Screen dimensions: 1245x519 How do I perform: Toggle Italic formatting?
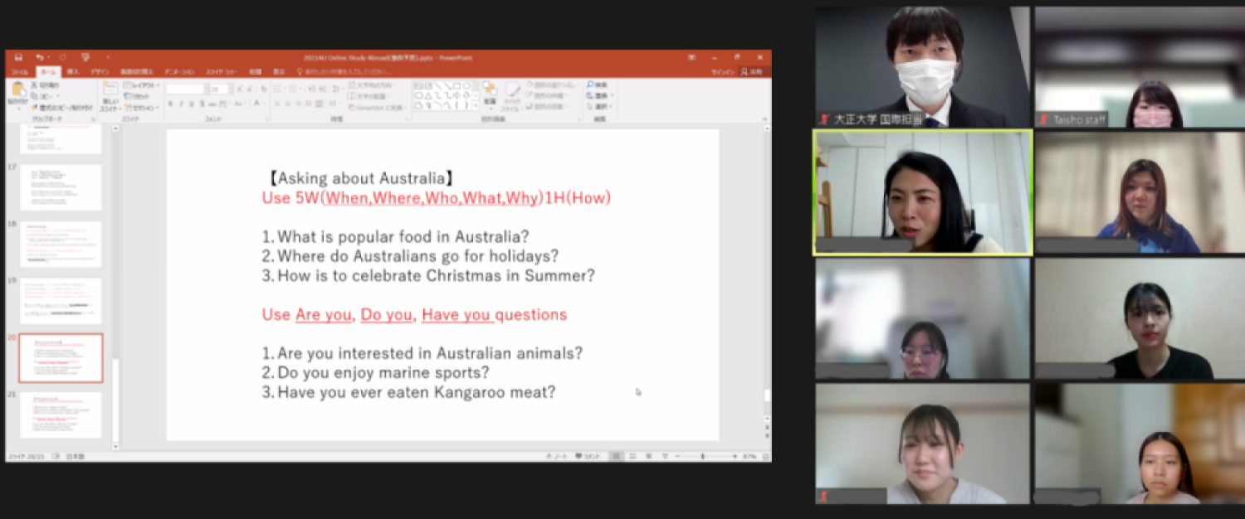tap(181, 104)
